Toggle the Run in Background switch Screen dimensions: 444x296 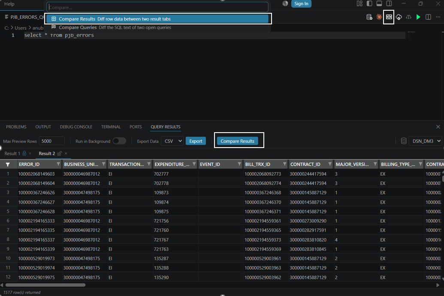point(119,141)
